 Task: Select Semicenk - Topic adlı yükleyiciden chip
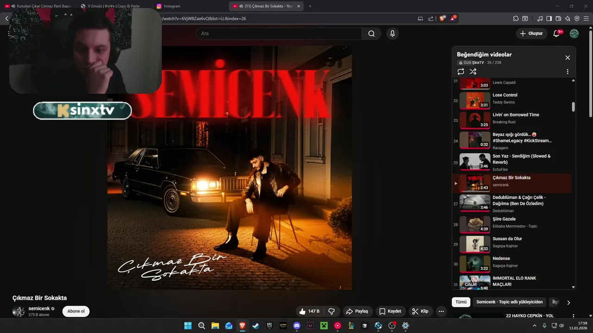pyautogui.click(x=509, y=302)
